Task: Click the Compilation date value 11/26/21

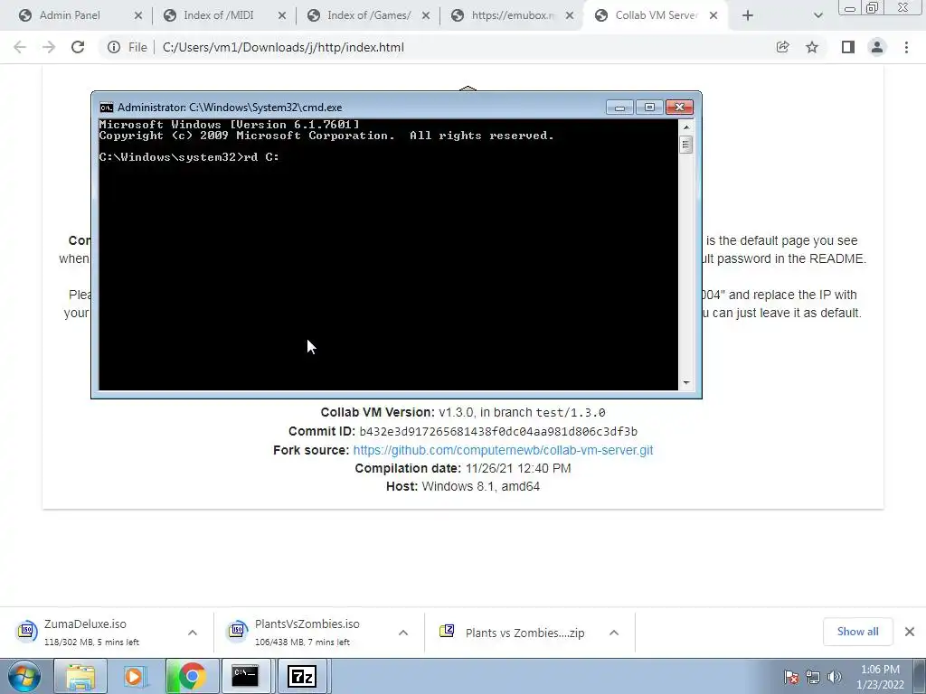Action: click(518, 468)
